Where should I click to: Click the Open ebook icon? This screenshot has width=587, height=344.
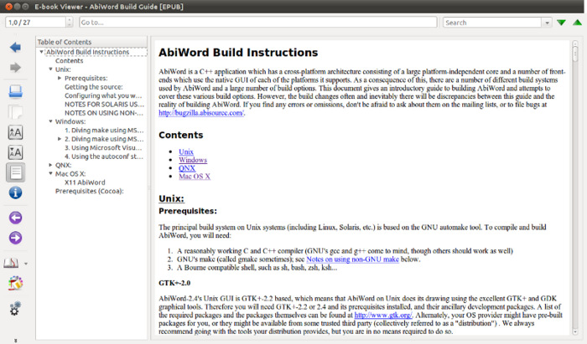[15, 90]
